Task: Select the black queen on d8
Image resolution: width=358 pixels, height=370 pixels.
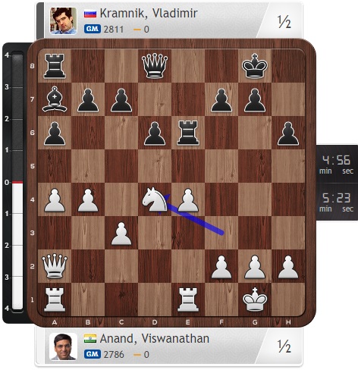Action: (155, 66)
